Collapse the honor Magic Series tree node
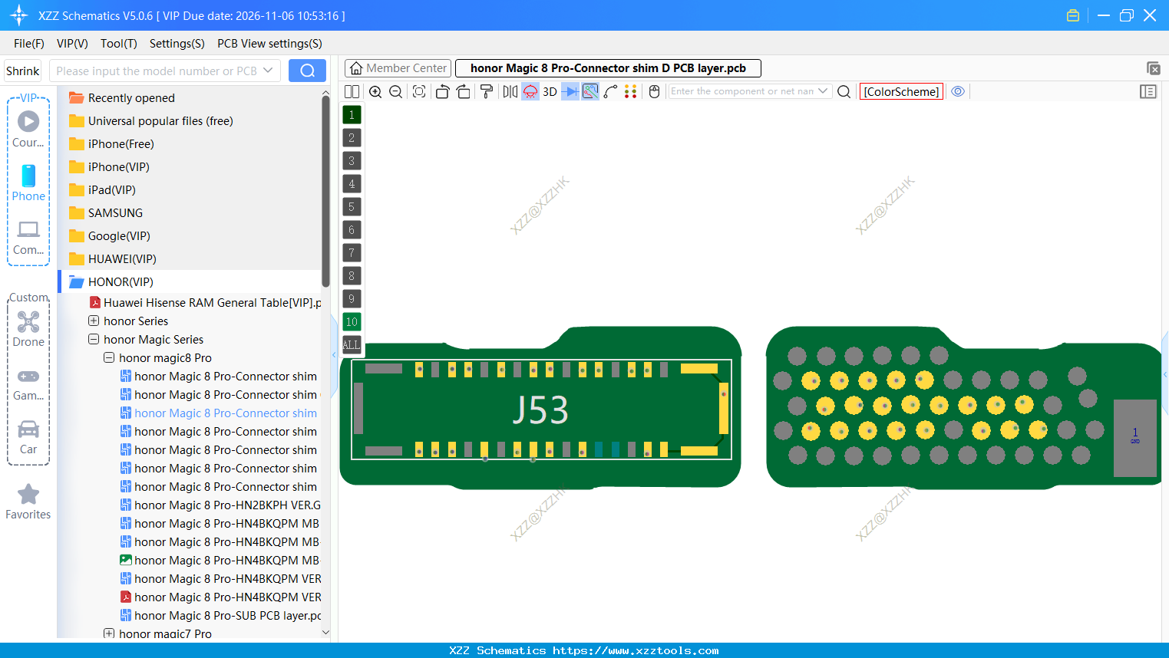Screen dimensions: 1169x658 tap(94, 339)
